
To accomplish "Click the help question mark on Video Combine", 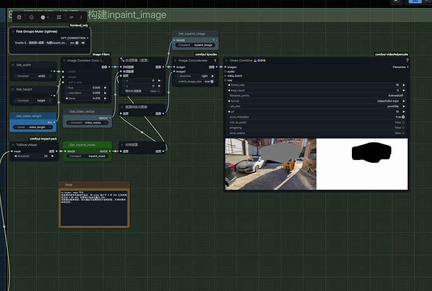I will point(407,61).
